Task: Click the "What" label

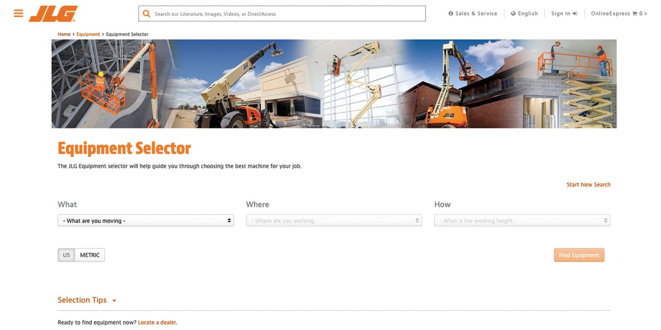Action: pyautogui.click(x=67, y=205)
